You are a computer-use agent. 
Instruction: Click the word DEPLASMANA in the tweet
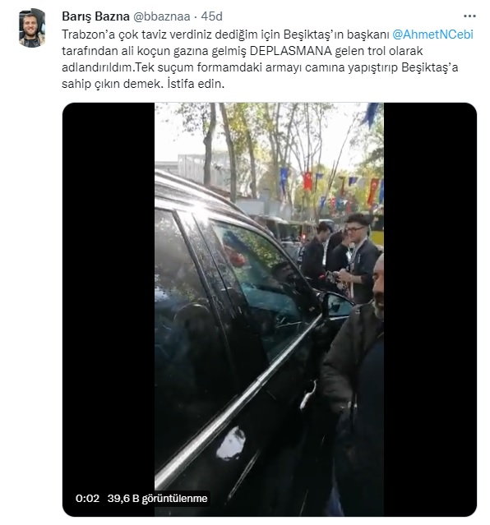290,51
